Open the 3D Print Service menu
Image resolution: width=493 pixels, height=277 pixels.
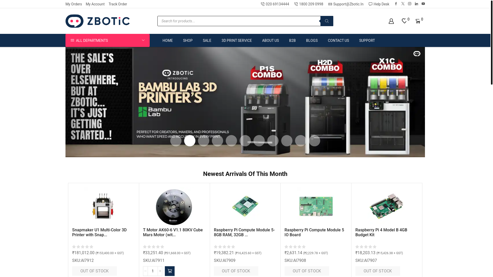(x=237, y=41)
